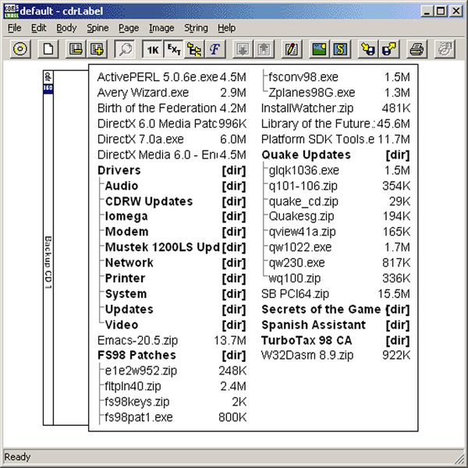Click the e1e2w952.zip entry
This screenshot has width=468, height=468.
point(175,371)
